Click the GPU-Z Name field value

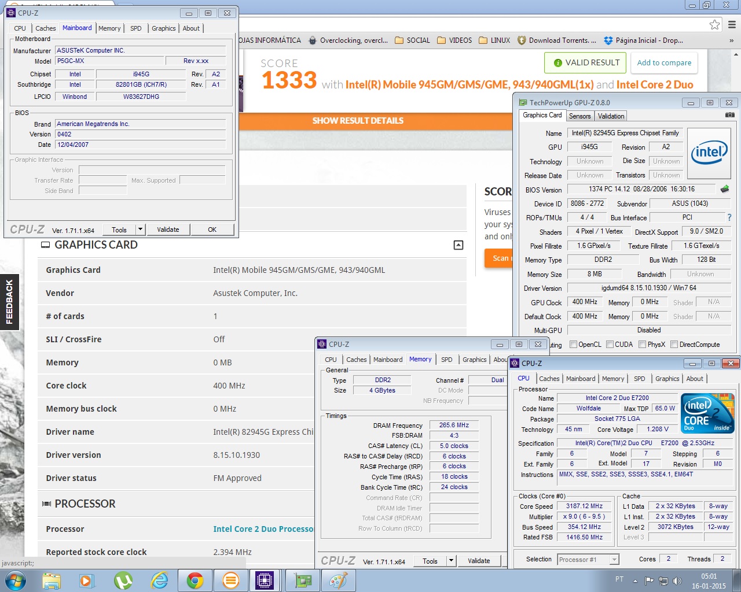(x=625, y=133)
